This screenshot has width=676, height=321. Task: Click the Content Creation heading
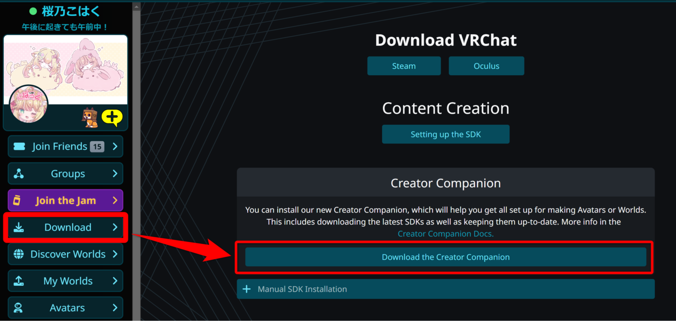(446, 108)
